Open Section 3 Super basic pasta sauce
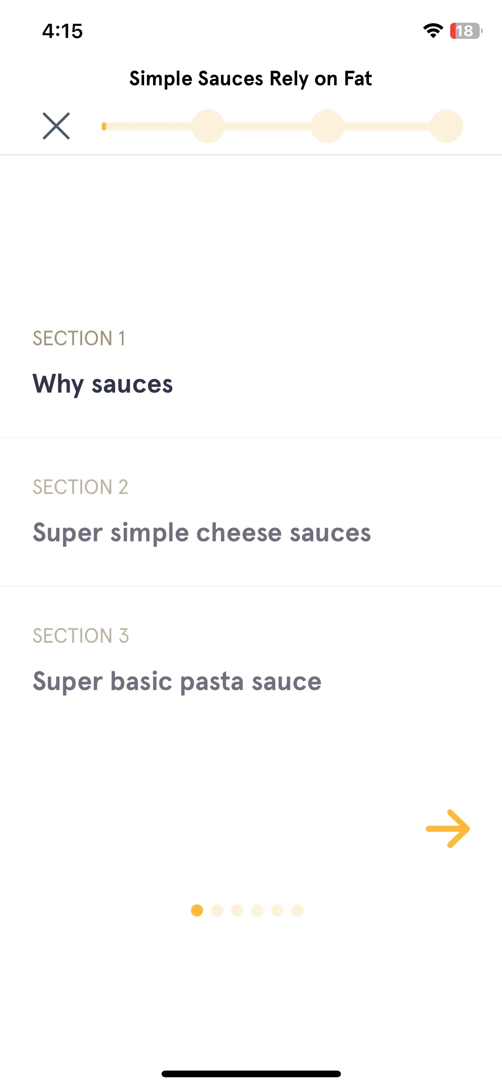Viewport: 502px width, 1088px height. point(251,660)
